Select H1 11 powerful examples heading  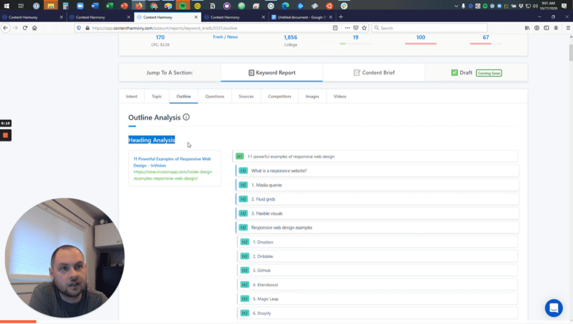375,156
